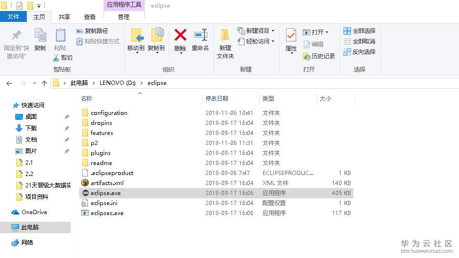Click the 编辑 edit button
Viewport: 459px width, 258px height.
point(313,44)
